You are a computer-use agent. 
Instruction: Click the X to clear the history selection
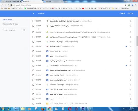coord(33,14)
